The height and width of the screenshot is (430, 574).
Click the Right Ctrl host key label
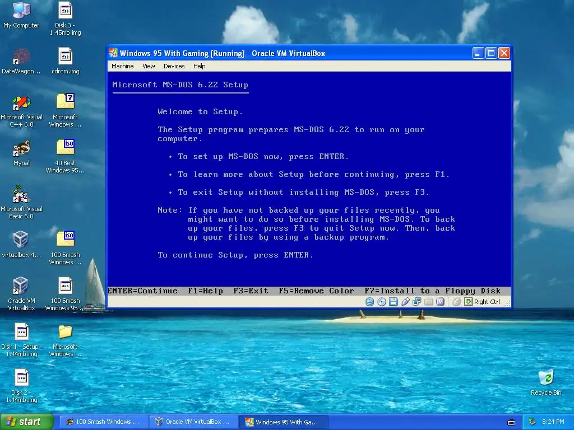[487, 302]
